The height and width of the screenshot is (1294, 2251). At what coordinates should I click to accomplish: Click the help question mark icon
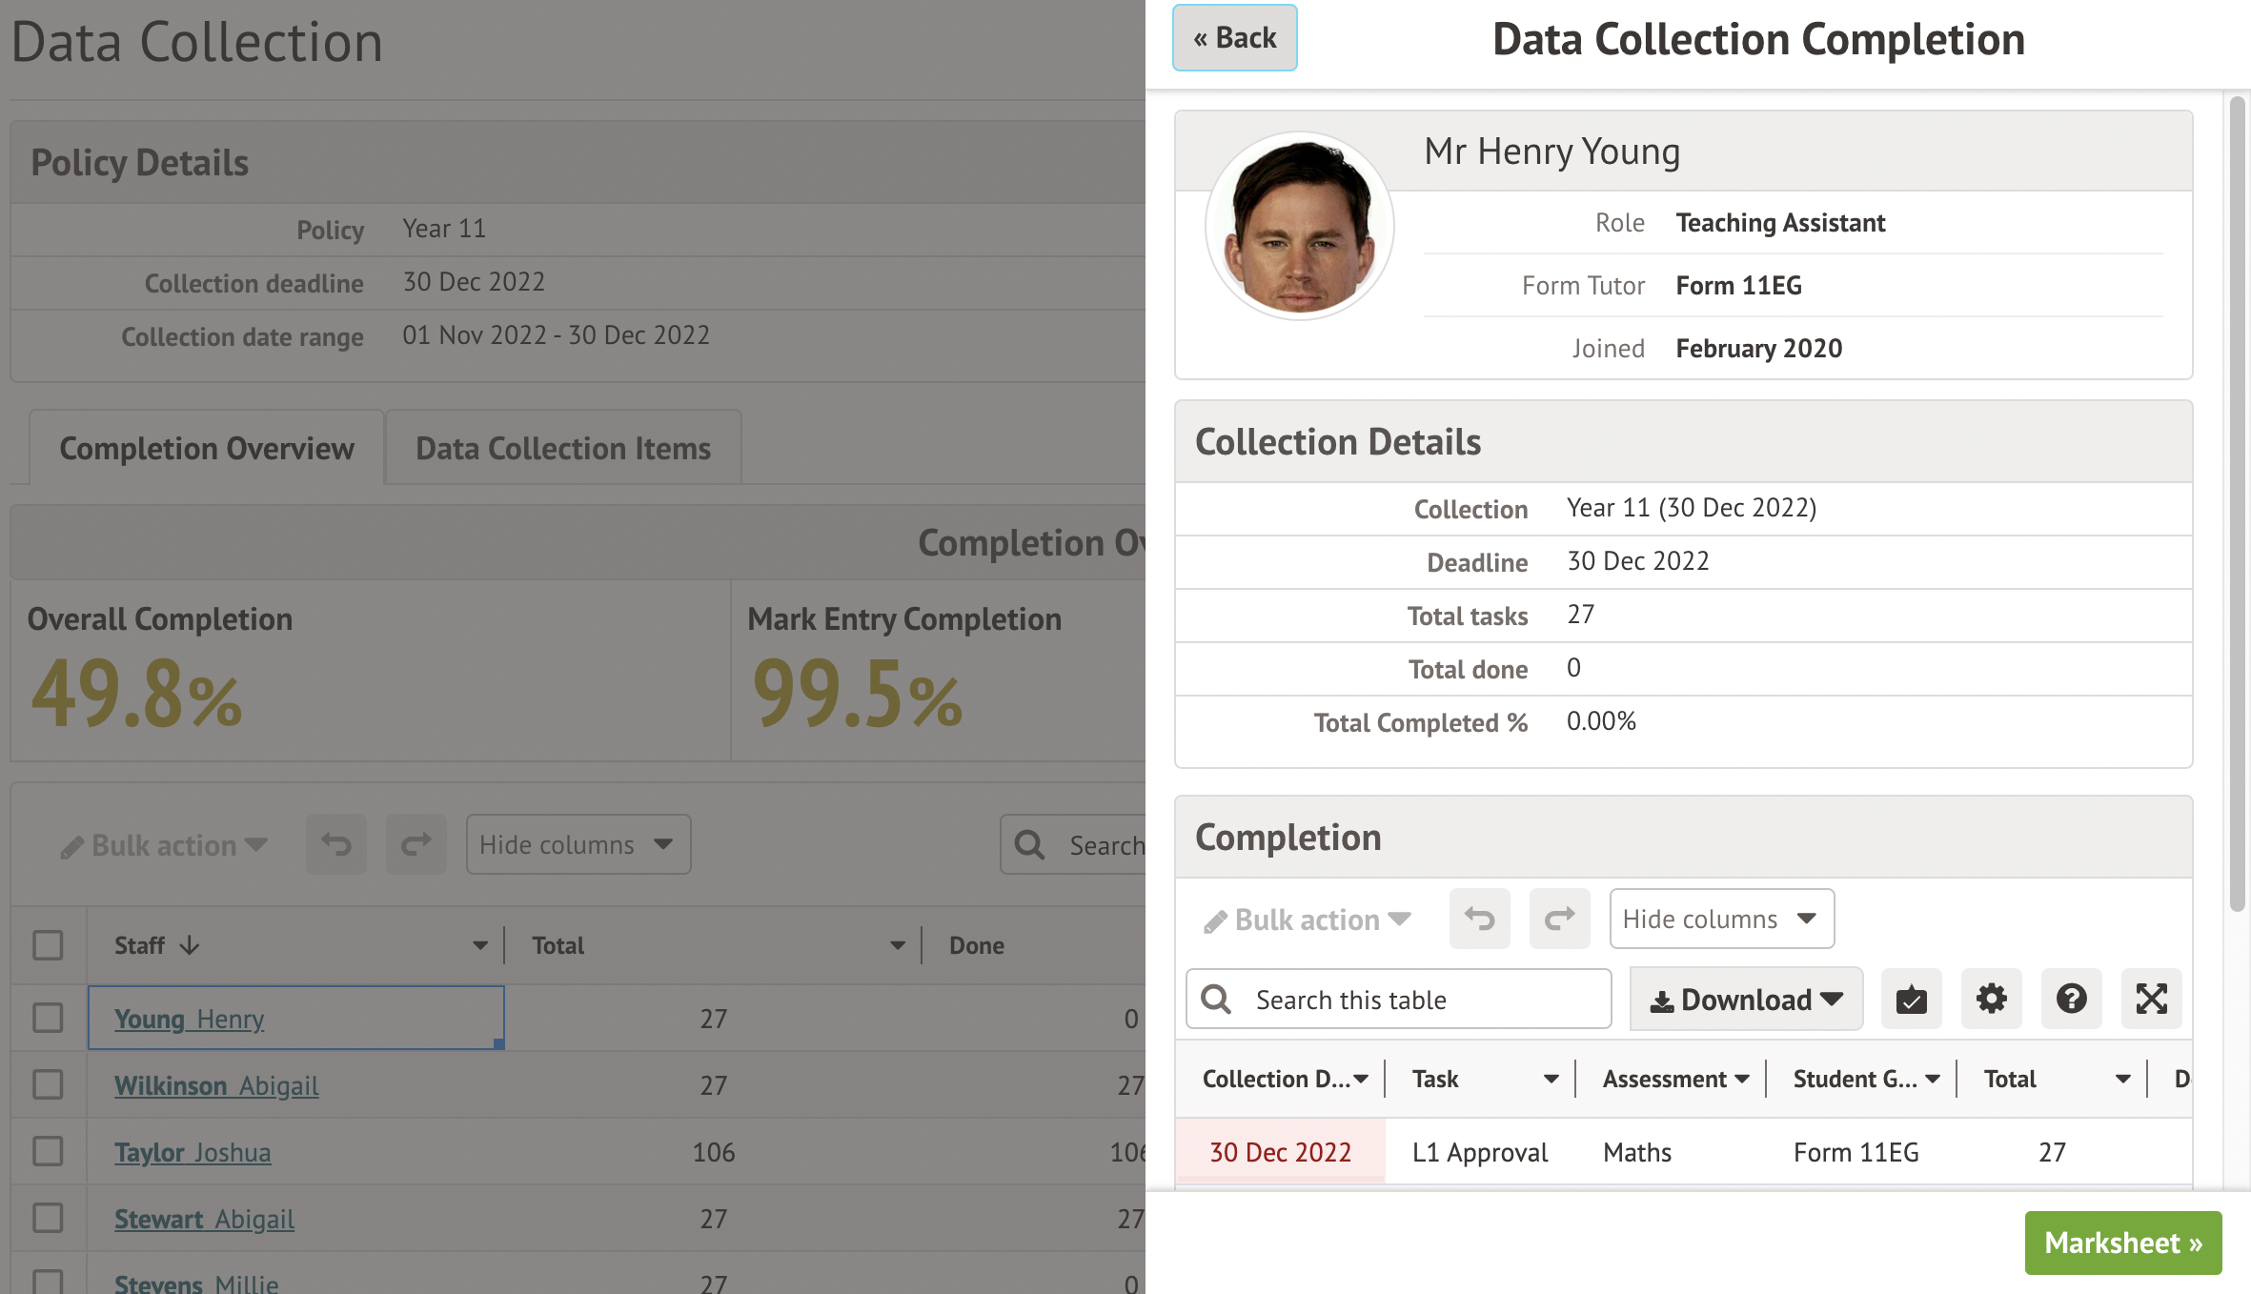click(2071, 1000)
